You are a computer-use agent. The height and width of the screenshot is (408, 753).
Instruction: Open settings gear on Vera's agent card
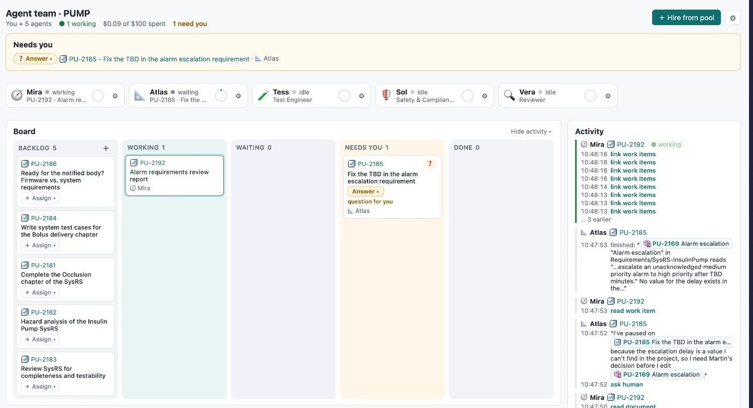click(x=608, y=96)
